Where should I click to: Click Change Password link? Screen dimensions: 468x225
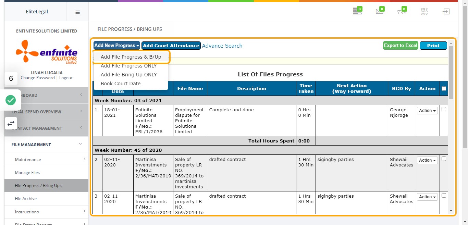(x=38, y=78)
